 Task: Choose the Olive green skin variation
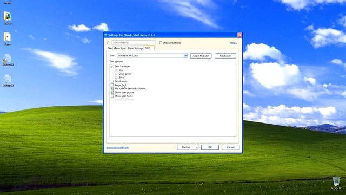click(116, 74)
